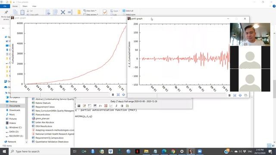Show hidden system tray icons
Viewport: 276px width, 155px height.
tap(232, 151)
